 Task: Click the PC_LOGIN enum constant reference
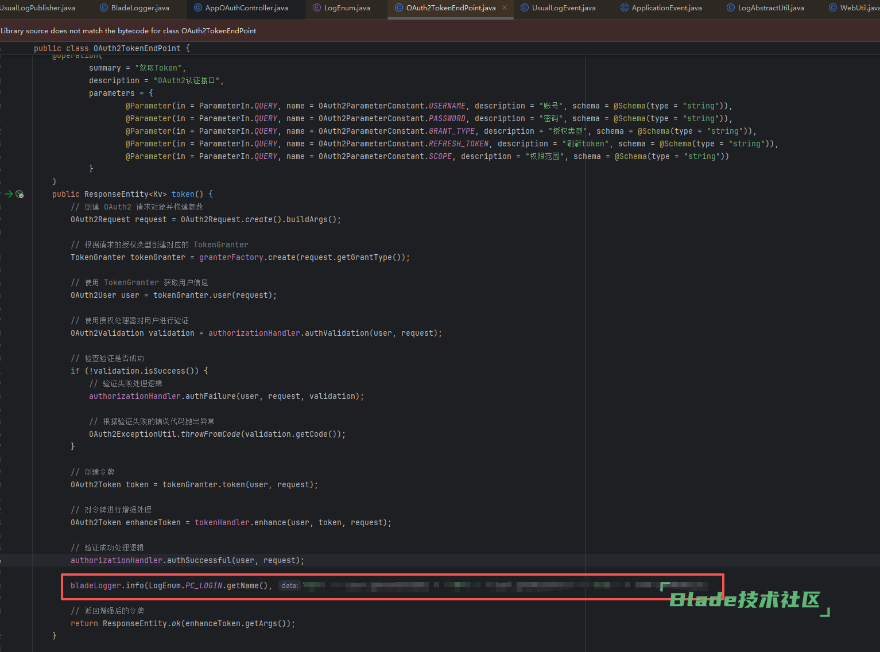(204, 586)
